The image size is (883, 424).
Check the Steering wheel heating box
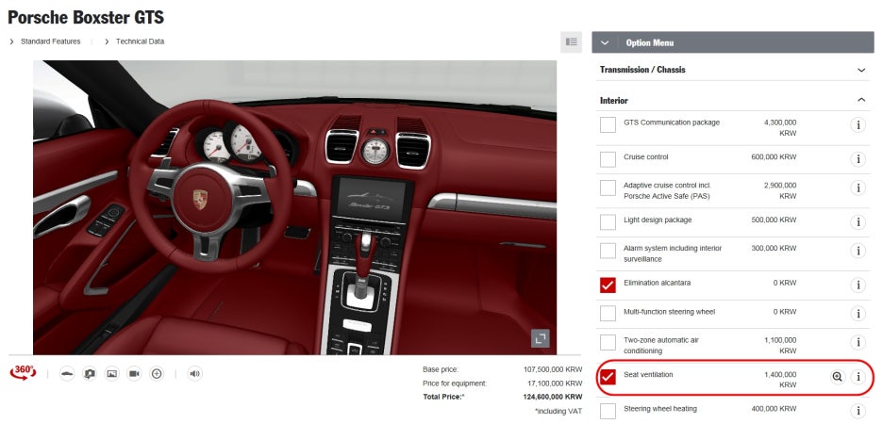[x=608, y=411]
